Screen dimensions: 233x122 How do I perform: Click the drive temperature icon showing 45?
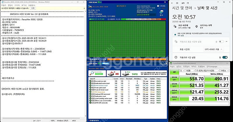111,73
